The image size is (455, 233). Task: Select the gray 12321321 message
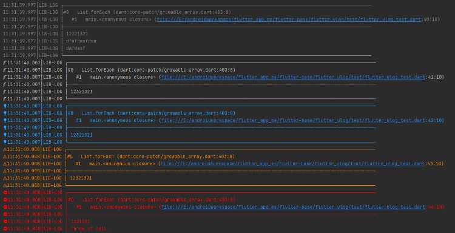[77, 33]
